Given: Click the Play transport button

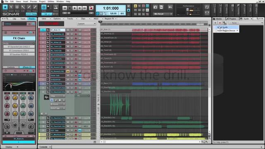Looking at the screenshot, I should (x=75, y=8).
